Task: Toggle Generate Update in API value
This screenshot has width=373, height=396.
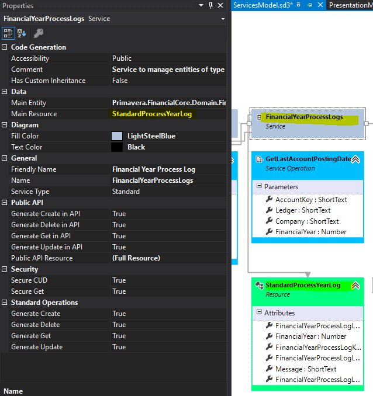Action: coord(168,247)
